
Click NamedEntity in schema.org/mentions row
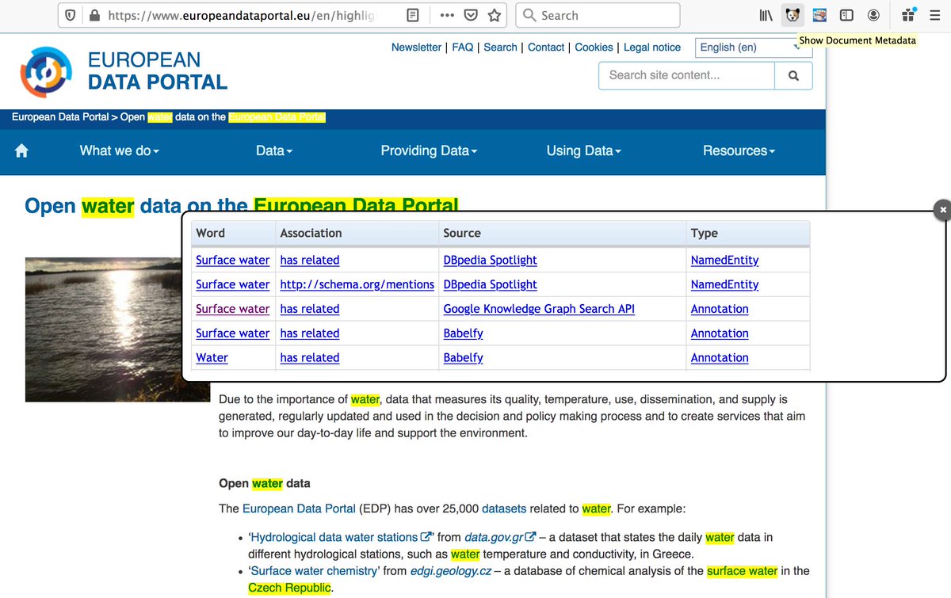(725, 284)
